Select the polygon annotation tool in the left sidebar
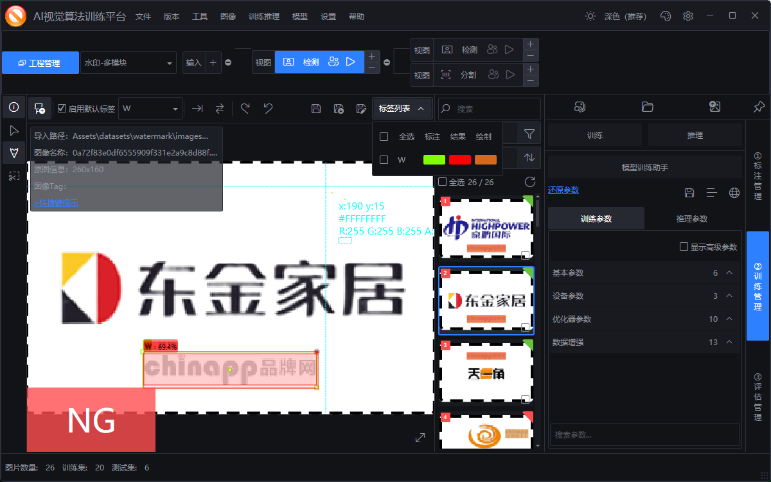 pyautogui.click(x=13, y=153)
